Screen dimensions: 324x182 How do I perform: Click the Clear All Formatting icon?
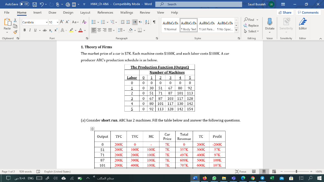click(x=84, y=22)
